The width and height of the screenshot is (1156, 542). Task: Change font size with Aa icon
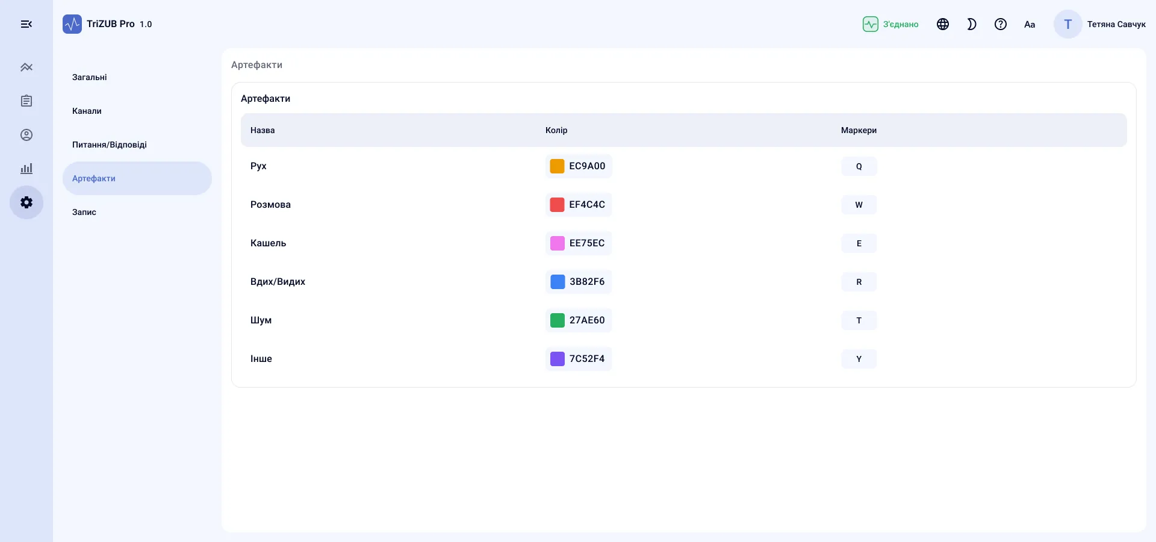pyautogui.click(x=1030, y=24)
